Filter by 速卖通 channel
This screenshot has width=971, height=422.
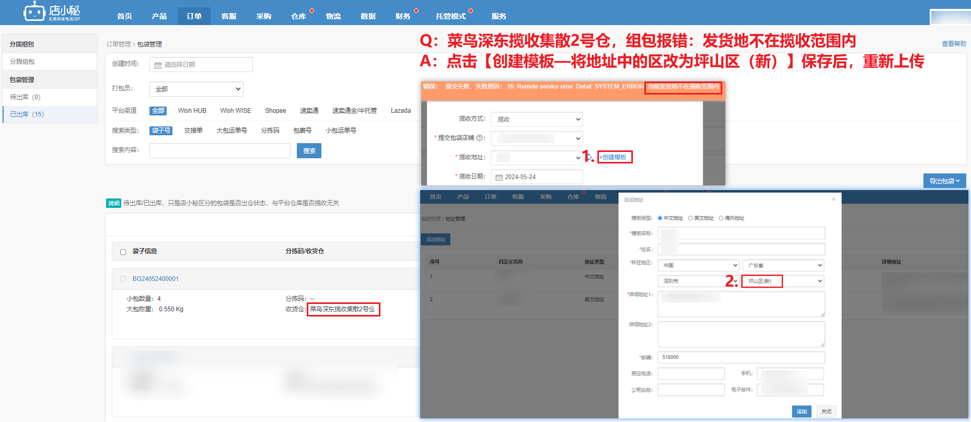point(309,111)
